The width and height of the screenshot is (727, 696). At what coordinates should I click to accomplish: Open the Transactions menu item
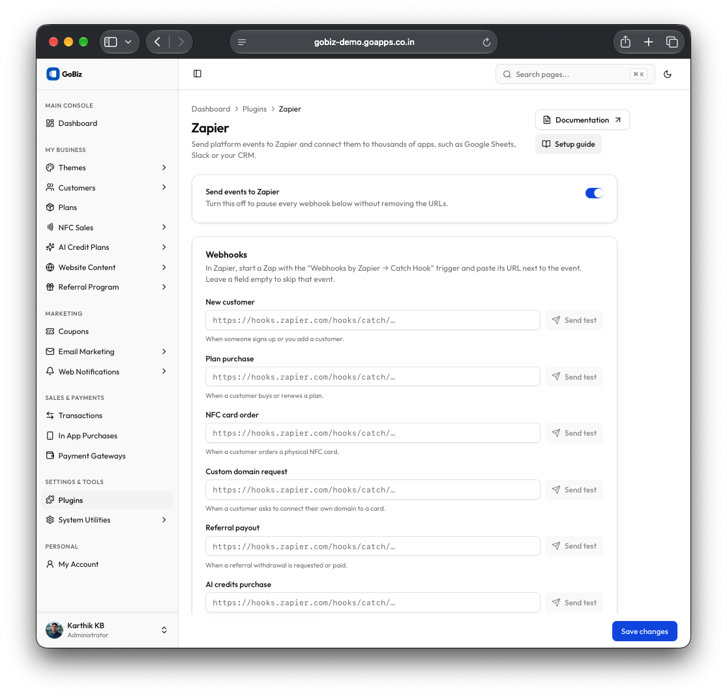107,416
